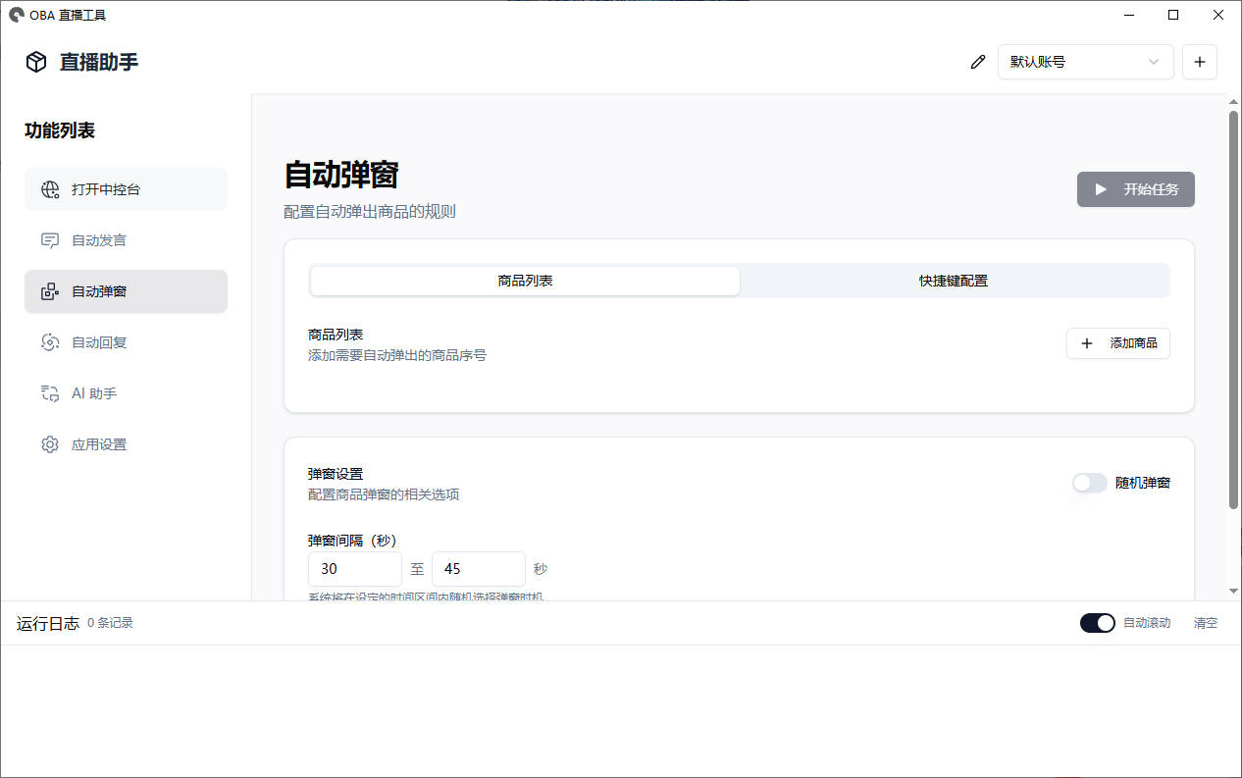Click the gear icon for 应用设置
The width and height of the screenshot is (1242, 778).
pyautogui.click(x=50, y=444)
